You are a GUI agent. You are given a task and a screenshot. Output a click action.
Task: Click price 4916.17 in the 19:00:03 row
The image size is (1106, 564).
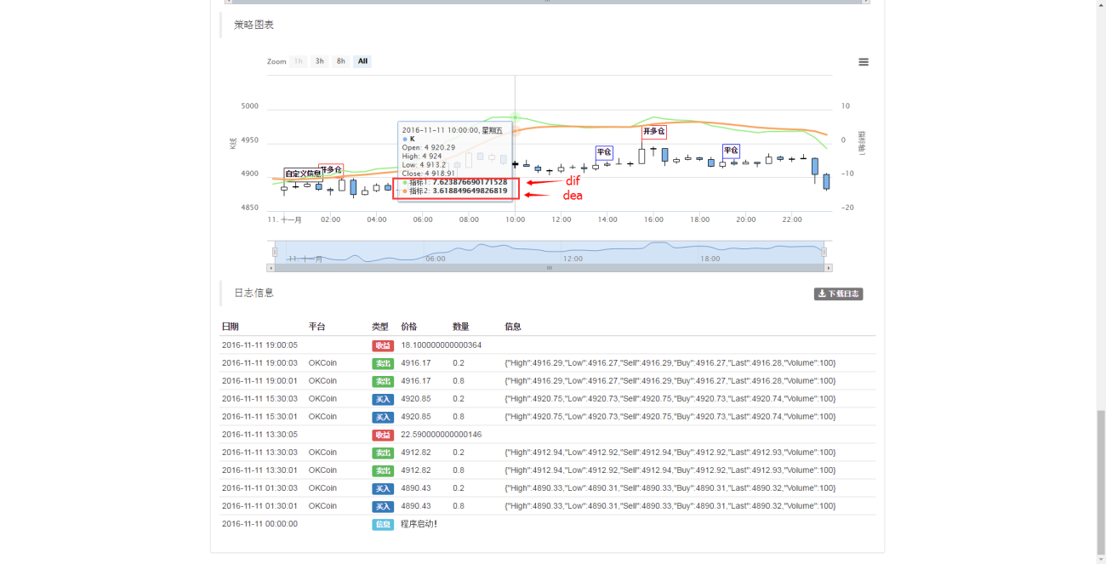(416, 363)
